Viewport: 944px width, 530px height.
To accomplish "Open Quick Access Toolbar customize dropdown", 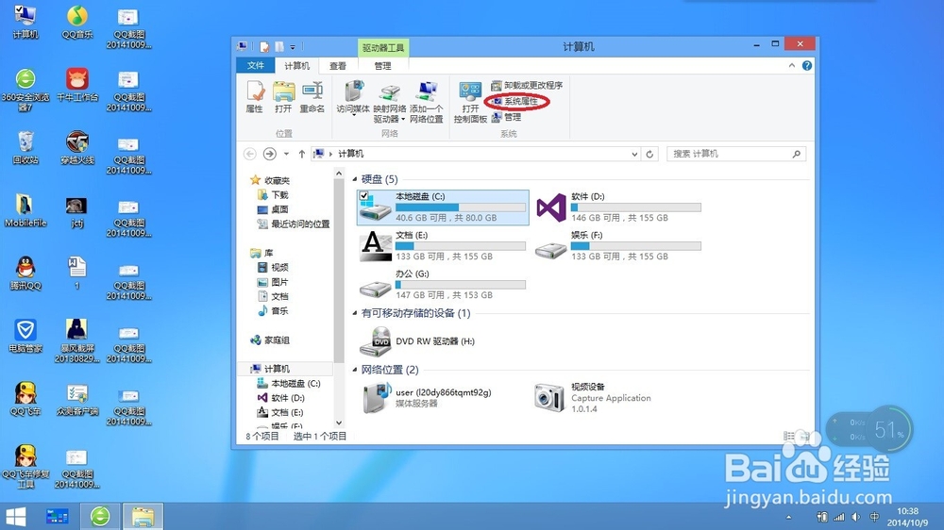I will (x=293, y=47).
